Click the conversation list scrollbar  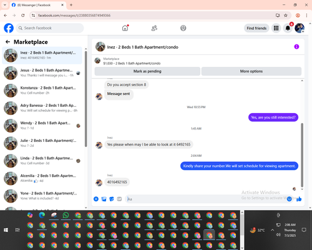click(x=85, y=99)
